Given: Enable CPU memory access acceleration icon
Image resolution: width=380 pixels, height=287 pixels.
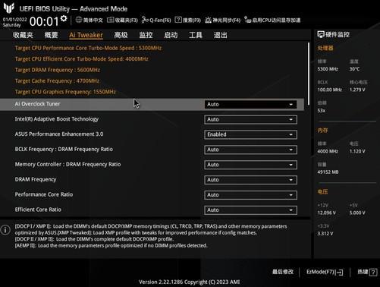Looking at the screenshot, I should pyautogui.click(x=247, y=20).
